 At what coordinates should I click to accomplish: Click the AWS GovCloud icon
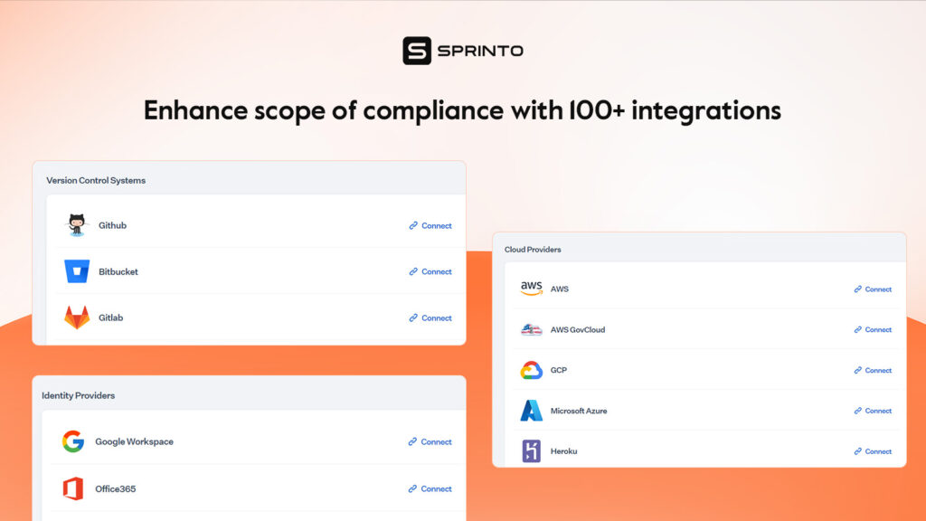[532, 329]
